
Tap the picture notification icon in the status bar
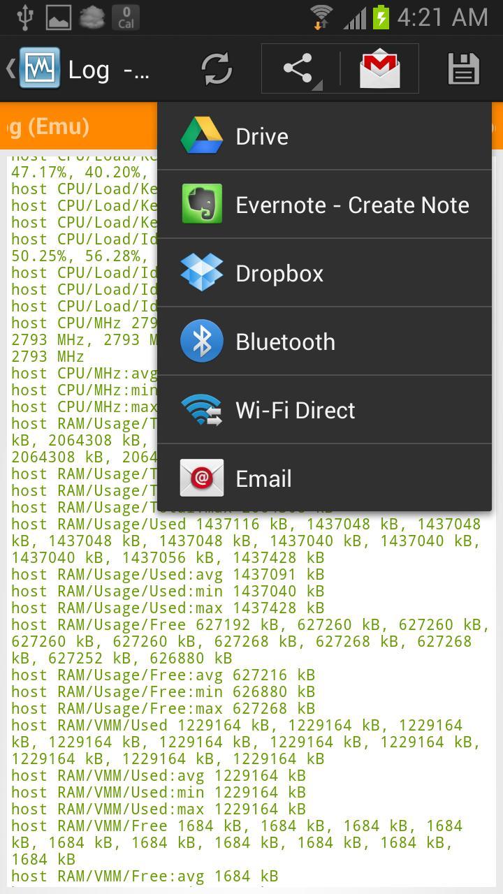click(59, 17)
